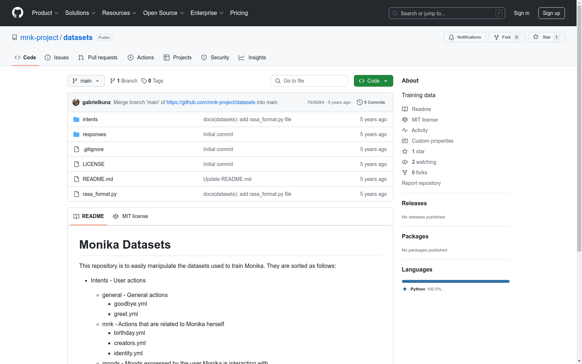Expand the Resources dropdown menu
Screen dimensions: 582x364
pyautogui.click(x=119, y=13)
